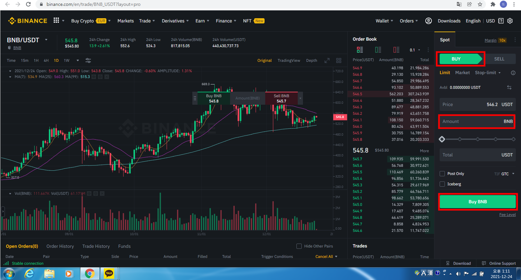Expand the left sidebar arrow on chart
The height and width of the screenshot is (280, 521).
pyautogui.click(x=3, y=211)
